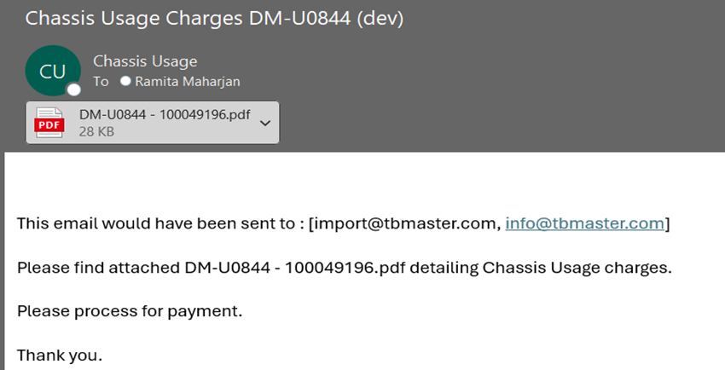The width and height of the screenshot is (725, 370).
Task: Click the "Please process for payment." line
Action: 130,311
